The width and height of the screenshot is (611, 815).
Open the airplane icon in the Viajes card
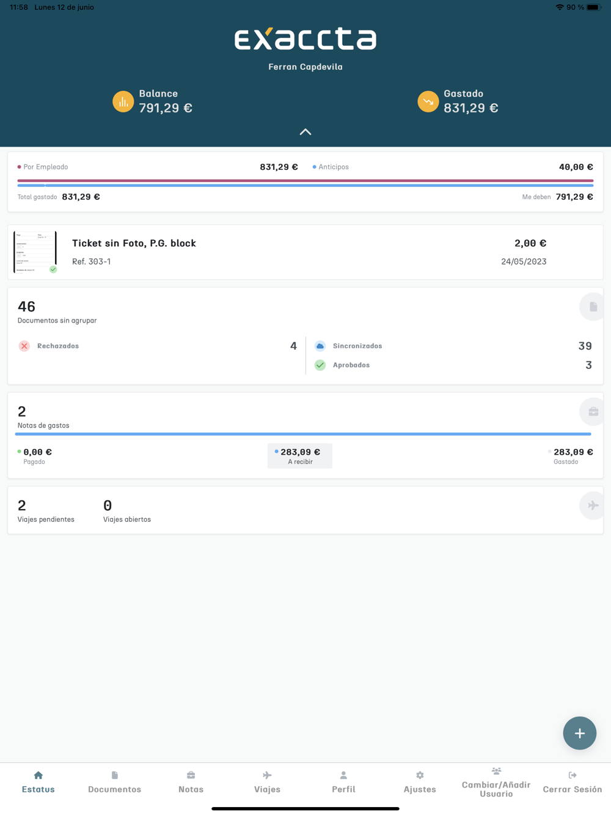[x=593, y=506]
